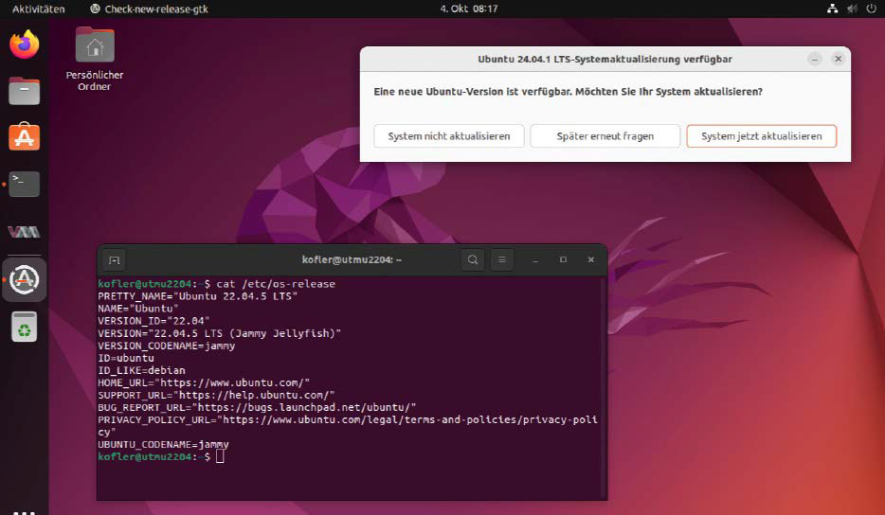Screen dimensions: 885x515
Task: Open the Check-new-release-gtk app menu
Action: point(149,9)
